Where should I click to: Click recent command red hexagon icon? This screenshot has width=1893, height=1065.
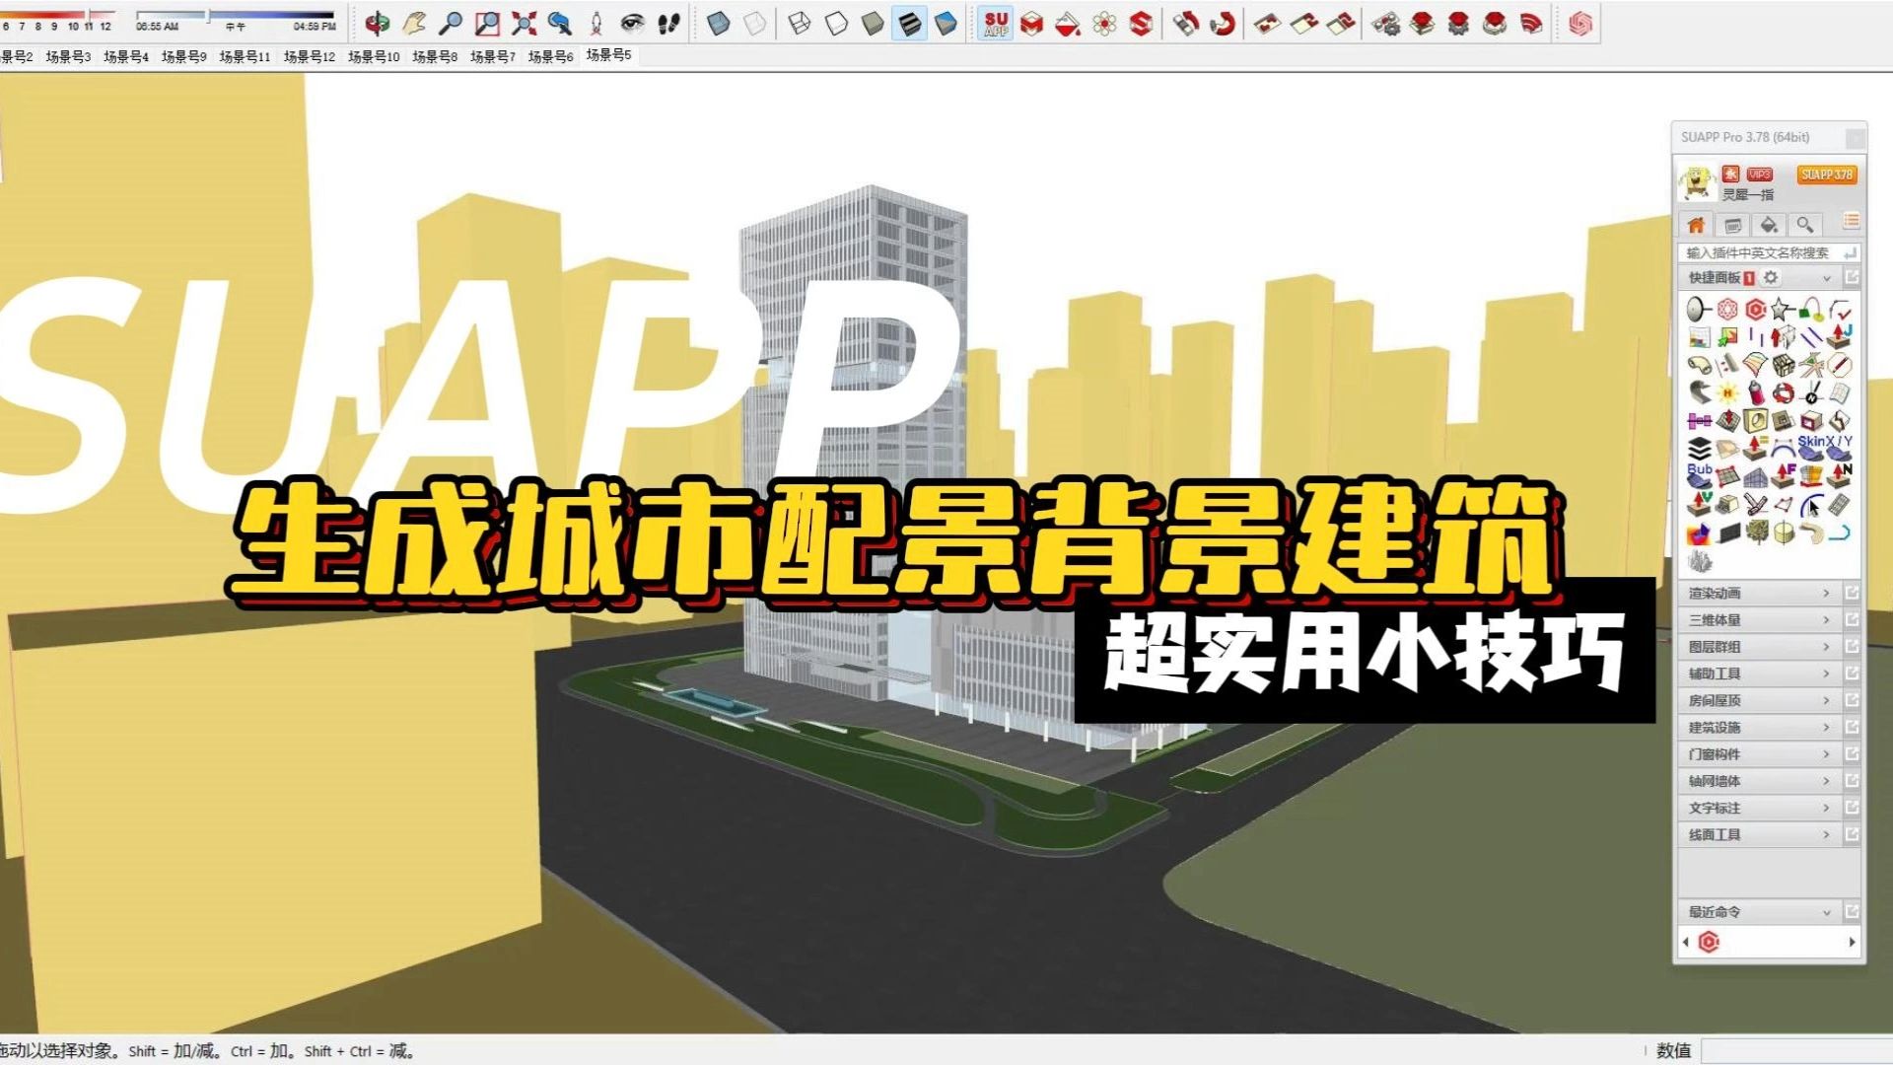tap(1709, 942)
